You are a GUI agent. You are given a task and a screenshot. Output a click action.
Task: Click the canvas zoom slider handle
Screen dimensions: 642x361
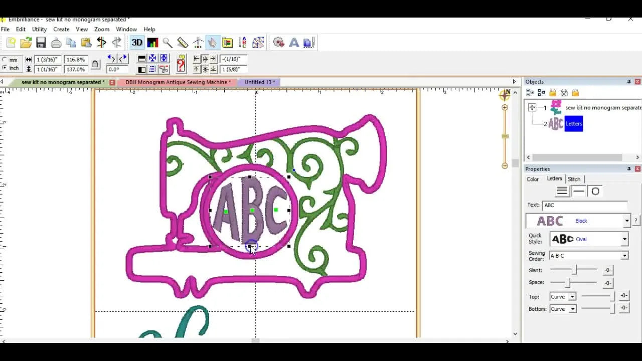pyautogui.click(x=505, y=136)
